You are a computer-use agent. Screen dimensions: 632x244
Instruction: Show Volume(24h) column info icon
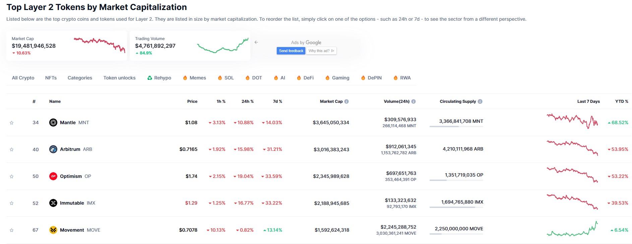click(414, 101)
